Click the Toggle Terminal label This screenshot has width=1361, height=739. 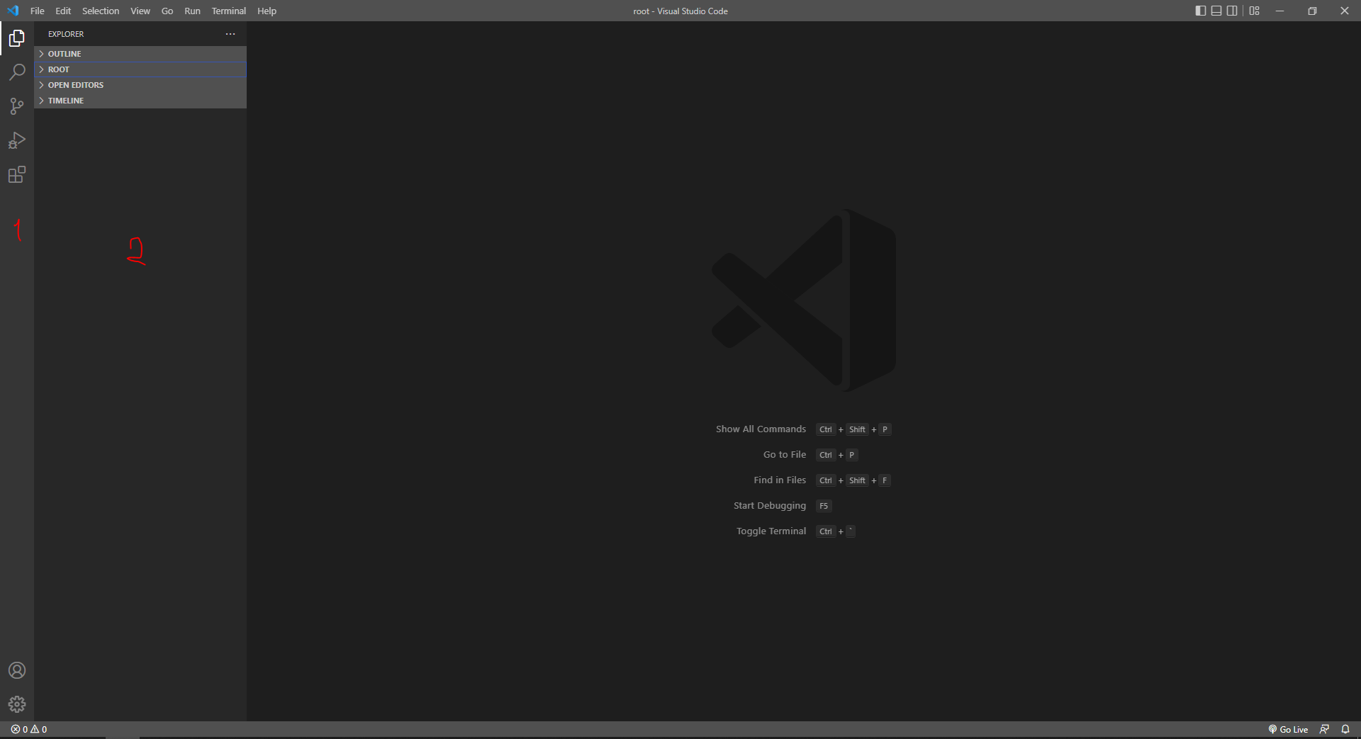pyautogui.click(x=771, y=531)
